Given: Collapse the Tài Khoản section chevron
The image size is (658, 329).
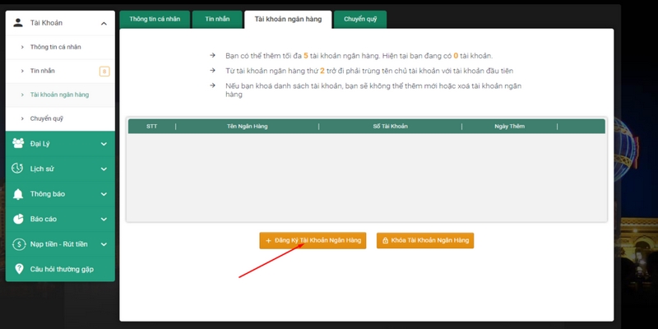Looking at the screenshot, I should 104,23.
